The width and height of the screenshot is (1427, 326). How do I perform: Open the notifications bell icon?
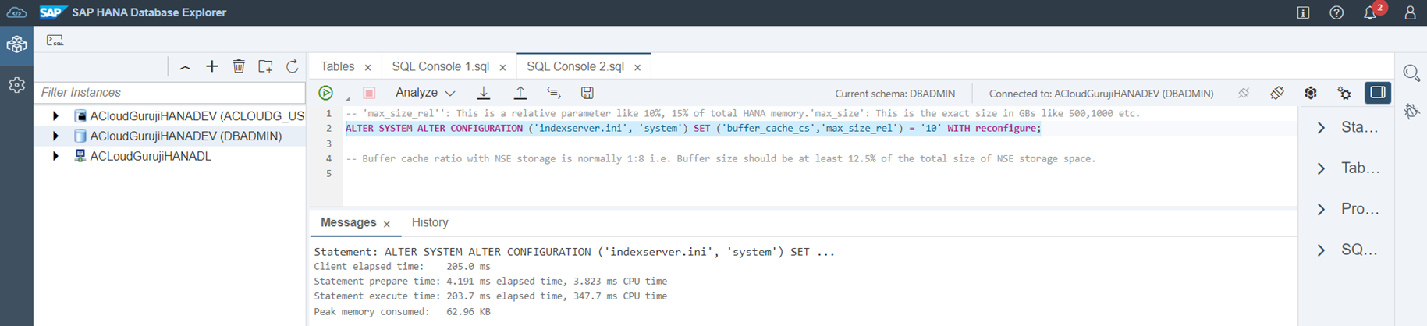(1369, 13)
